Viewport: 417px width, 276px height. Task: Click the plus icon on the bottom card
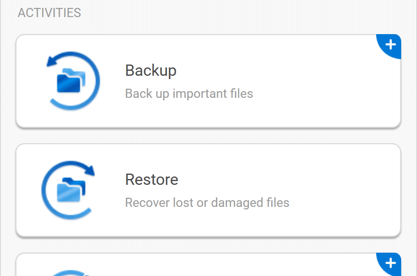point(390,263)
